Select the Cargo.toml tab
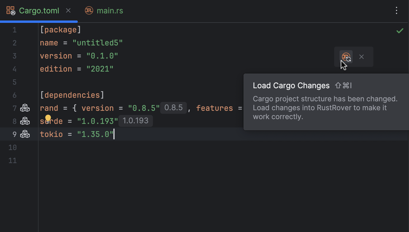Image resolution: width=409 pixels, height=232 pixels. (x=39, y=11)
